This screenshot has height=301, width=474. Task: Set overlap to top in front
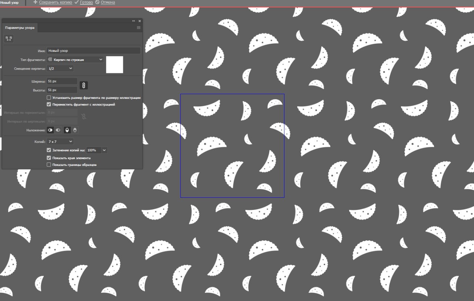tap(67, 130)
